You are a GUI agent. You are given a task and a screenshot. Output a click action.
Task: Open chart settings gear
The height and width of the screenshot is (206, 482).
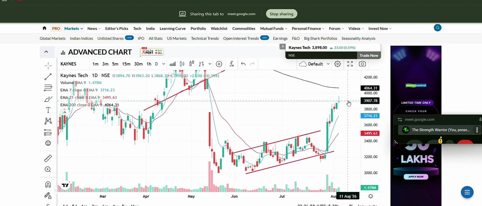(338, 64)
